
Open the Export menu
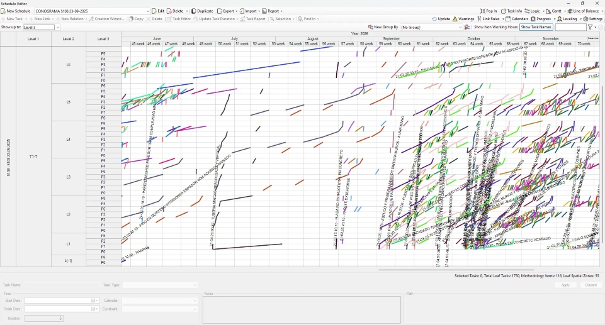(228, 11)
